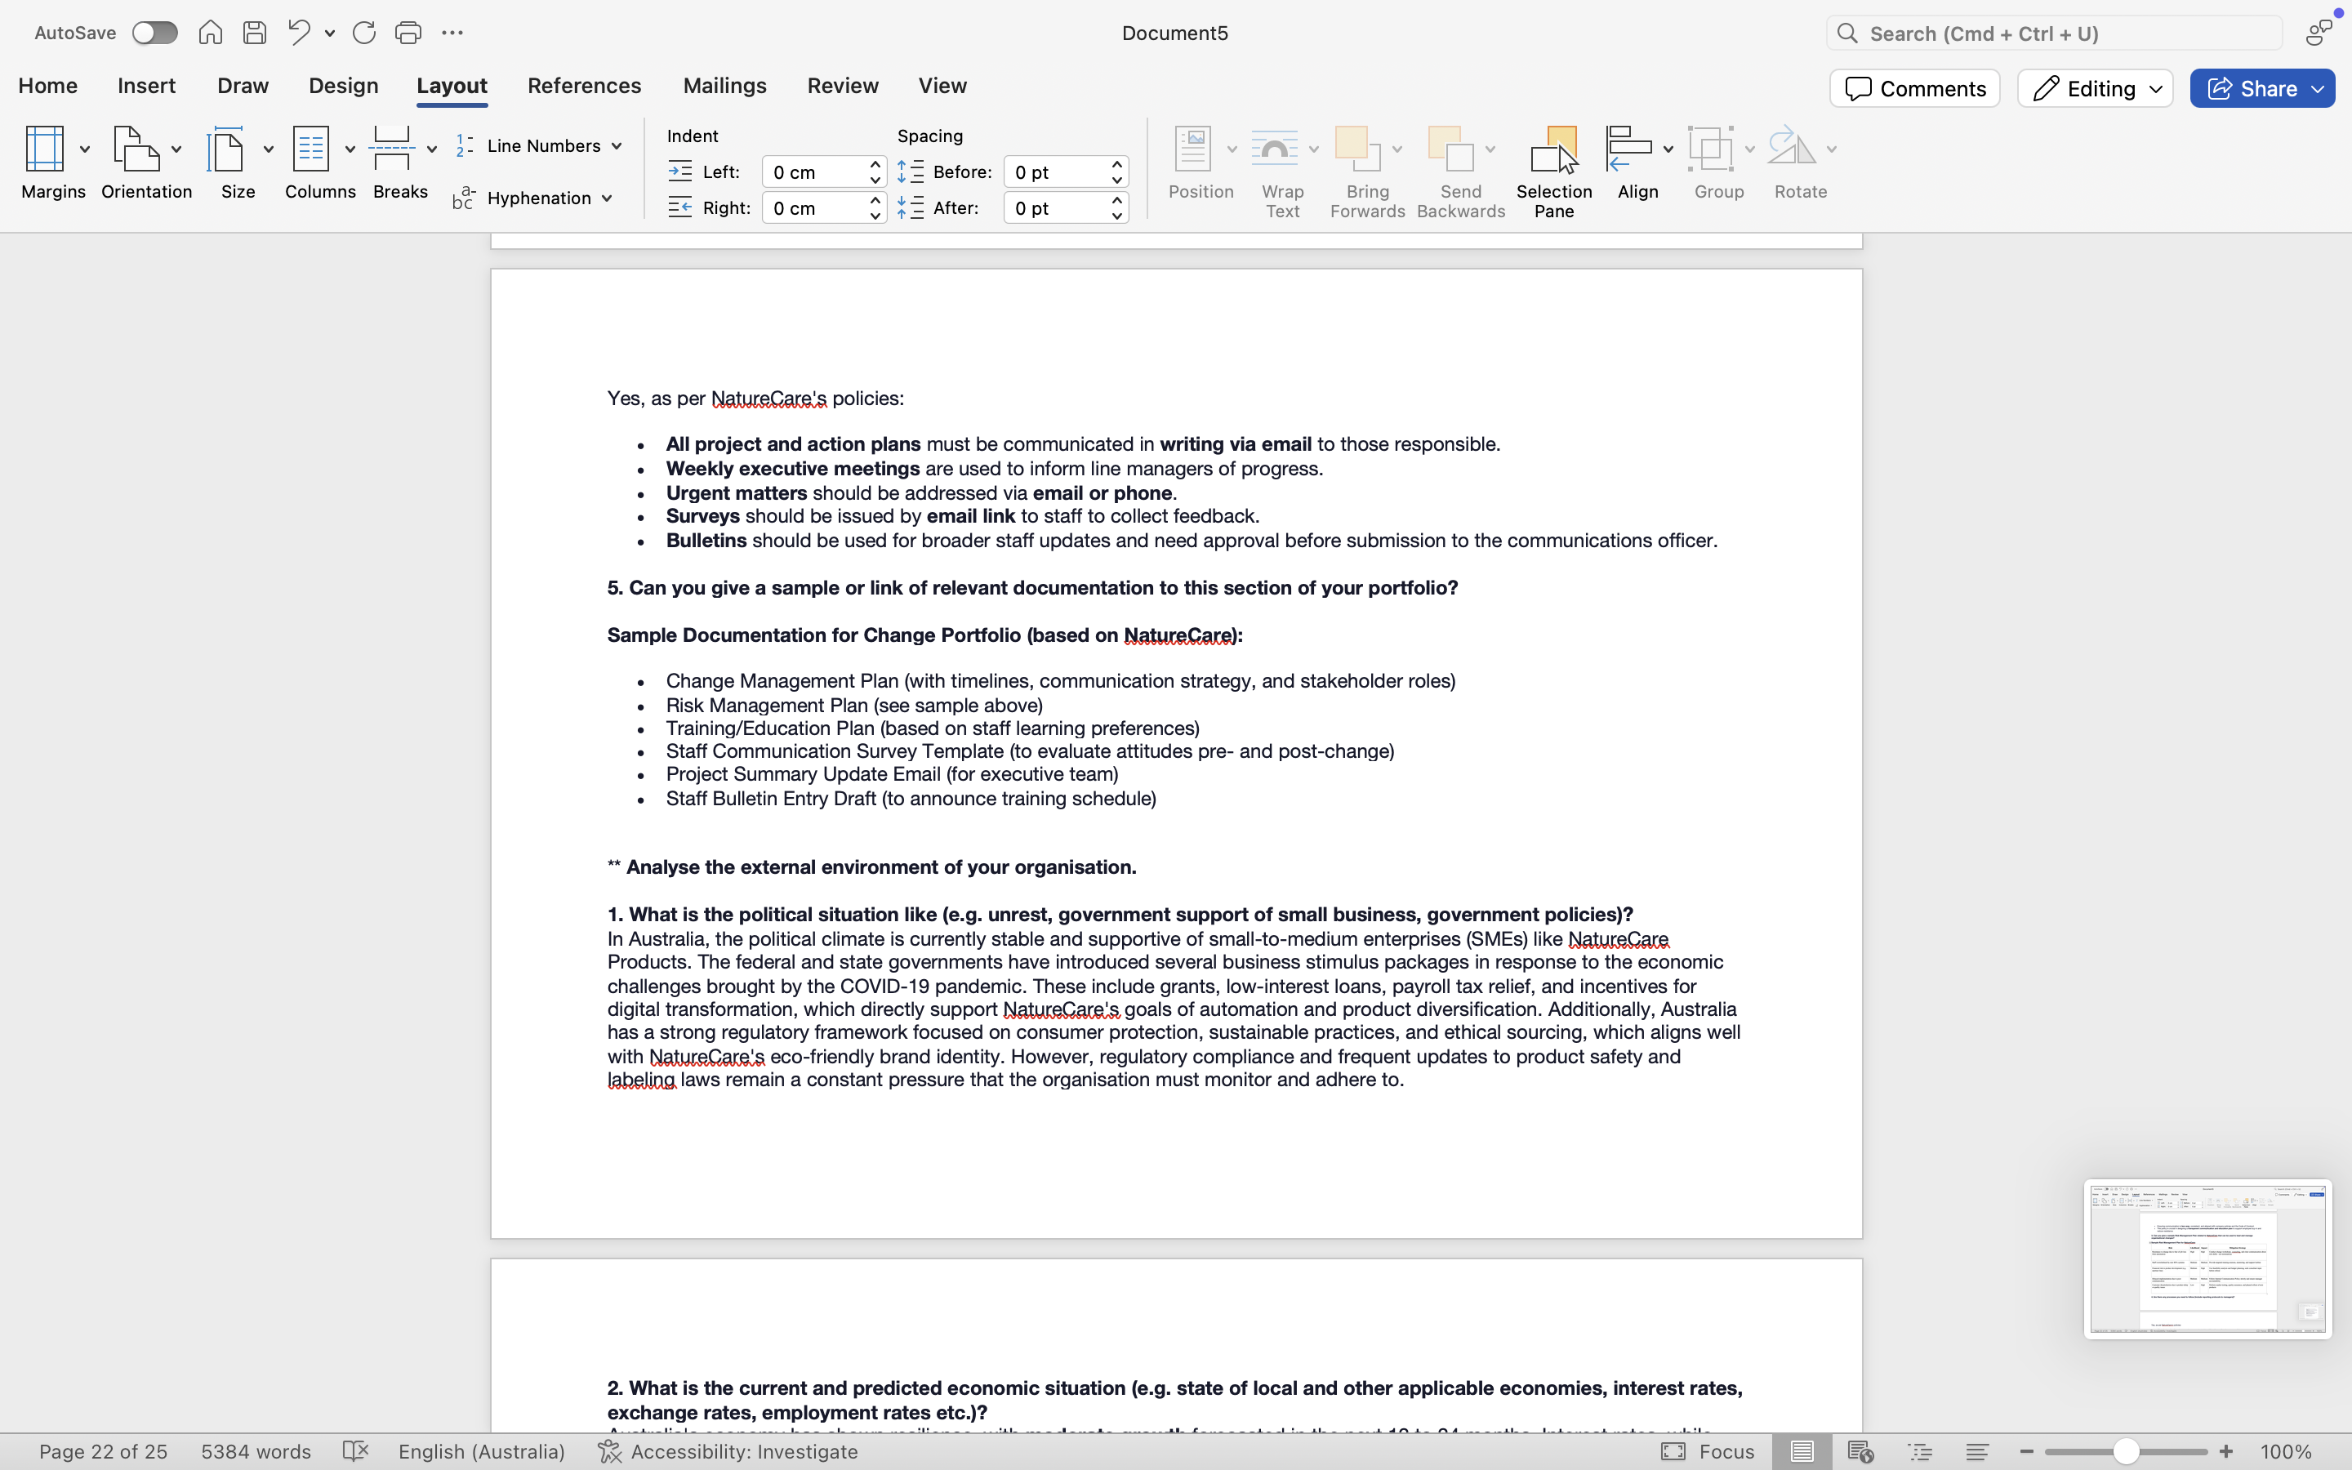Open the Editing mode dropdown
This screenshot has width=2352, height=1470.
click(2095, 88)
